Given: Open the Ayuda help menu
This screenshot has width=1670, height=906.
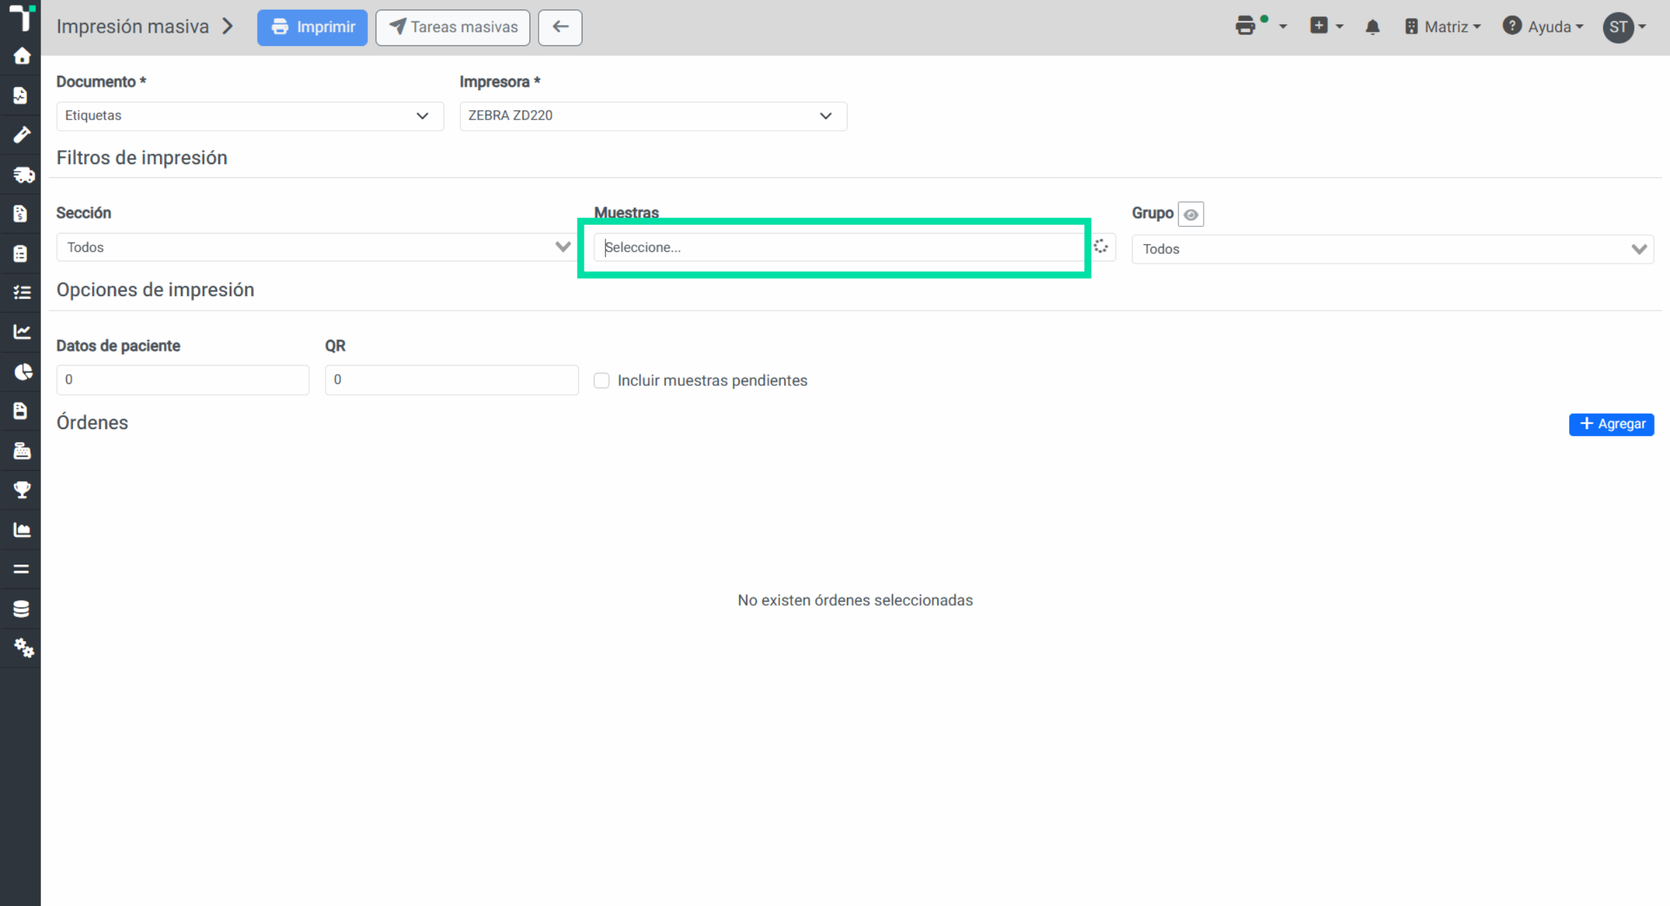Looking at the screenshot, I should click(1543, 27).
